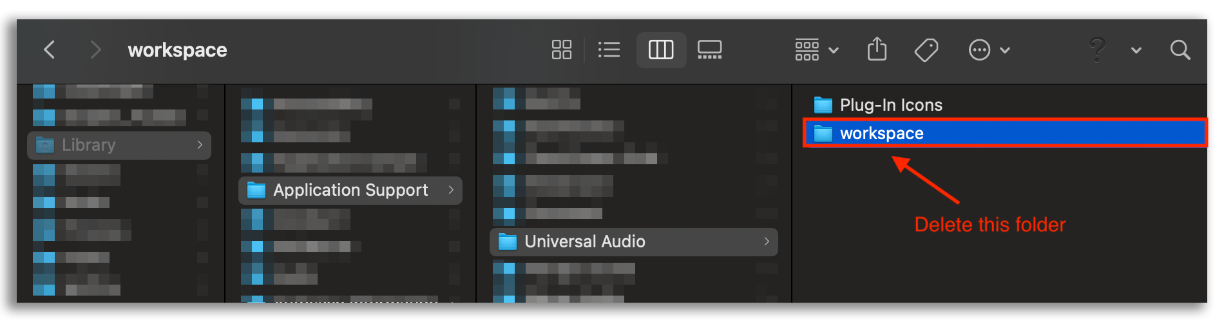
Task: Expand the toolbar overflow chevron
Action: coord(1136,50)
